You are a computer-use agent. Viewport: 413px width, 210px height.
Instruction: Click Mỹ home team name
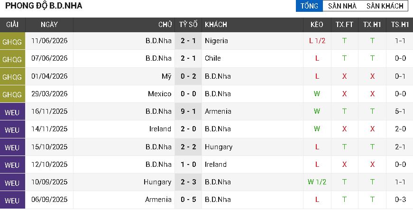click(166, 76)
